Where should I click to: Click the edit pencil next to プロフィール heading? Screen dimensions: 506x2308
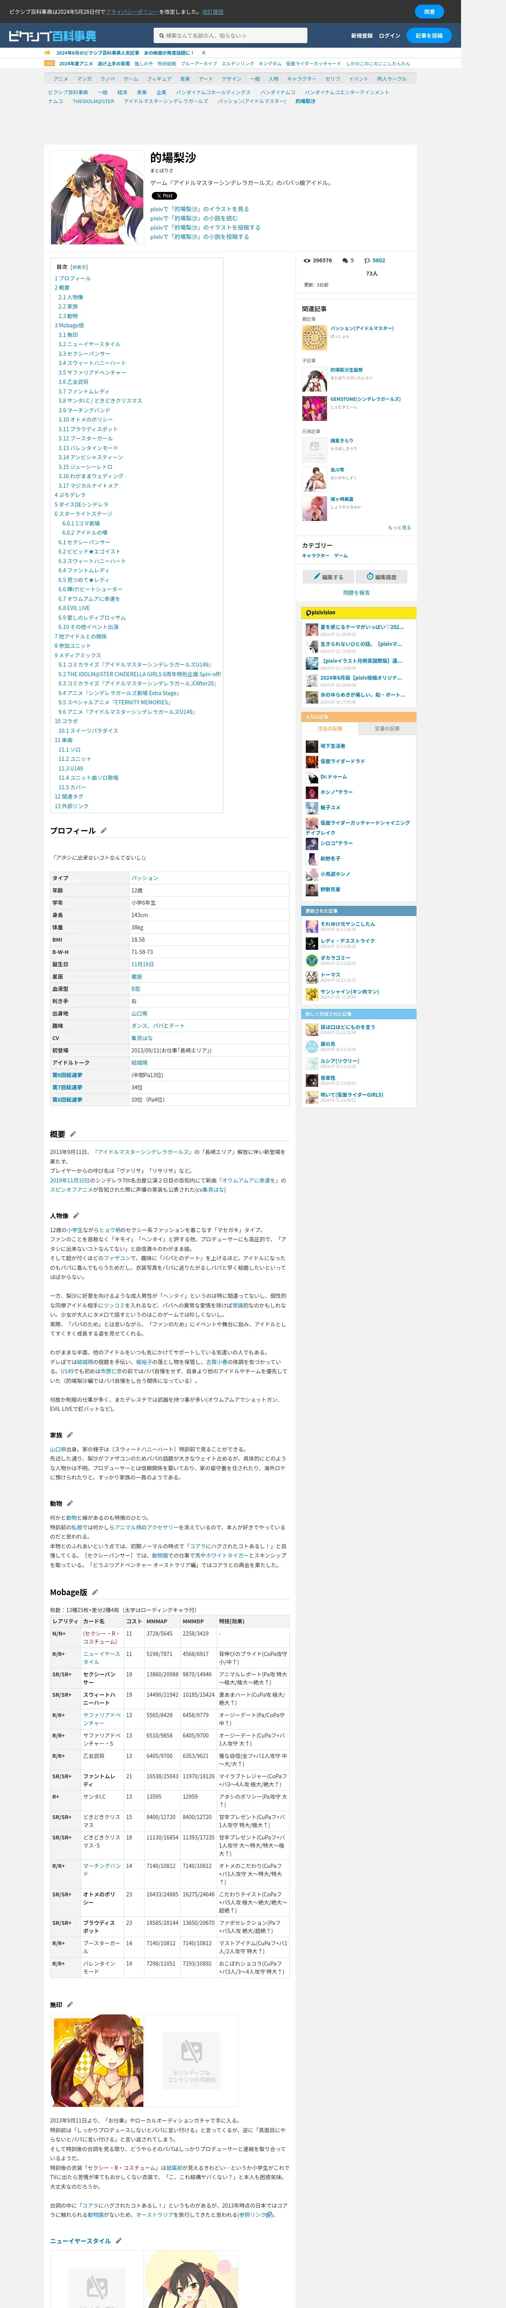104,830
